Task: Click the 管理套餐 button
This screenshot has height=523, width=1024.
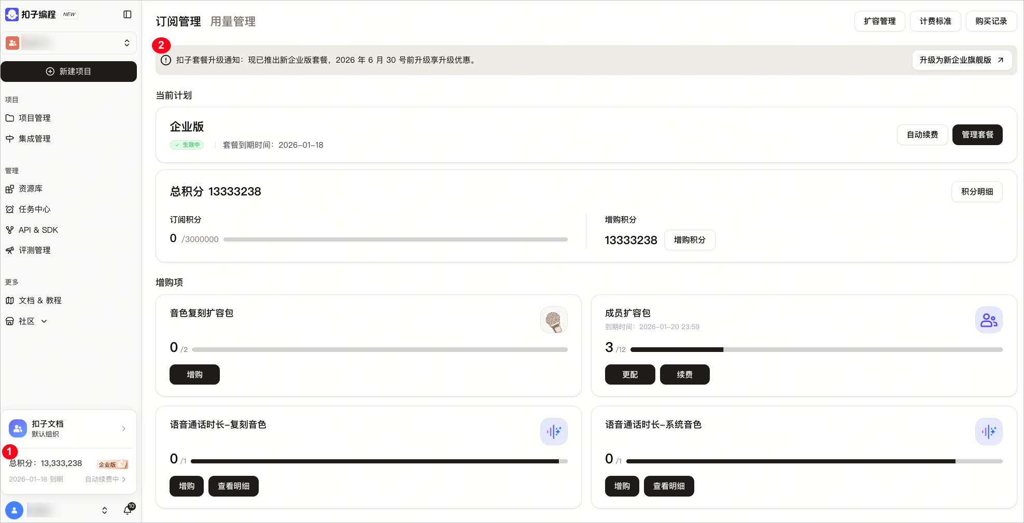Action: tap(977, 135)
